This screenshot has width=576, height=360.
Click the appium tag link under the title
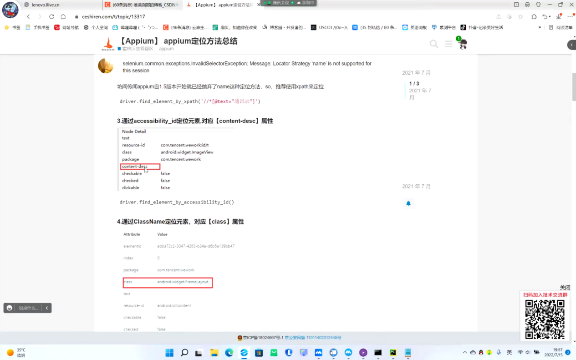point(166,49)
